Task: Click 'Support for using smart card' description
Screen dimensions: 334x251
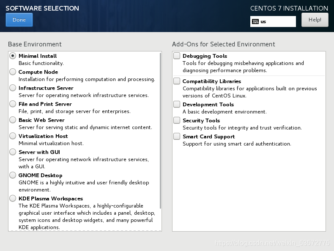Action: point(237,144)
